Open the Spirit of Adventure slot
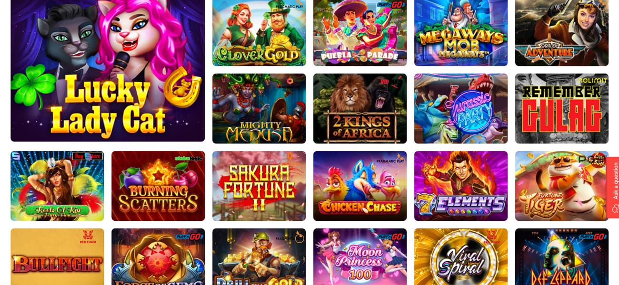Image resolution: width=619 pixels, height=285 pixels. (562, 33)
